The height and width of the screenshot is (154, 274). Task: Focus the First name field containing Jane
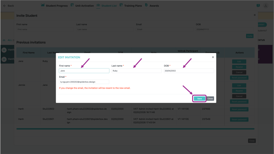tap(84, 71)
